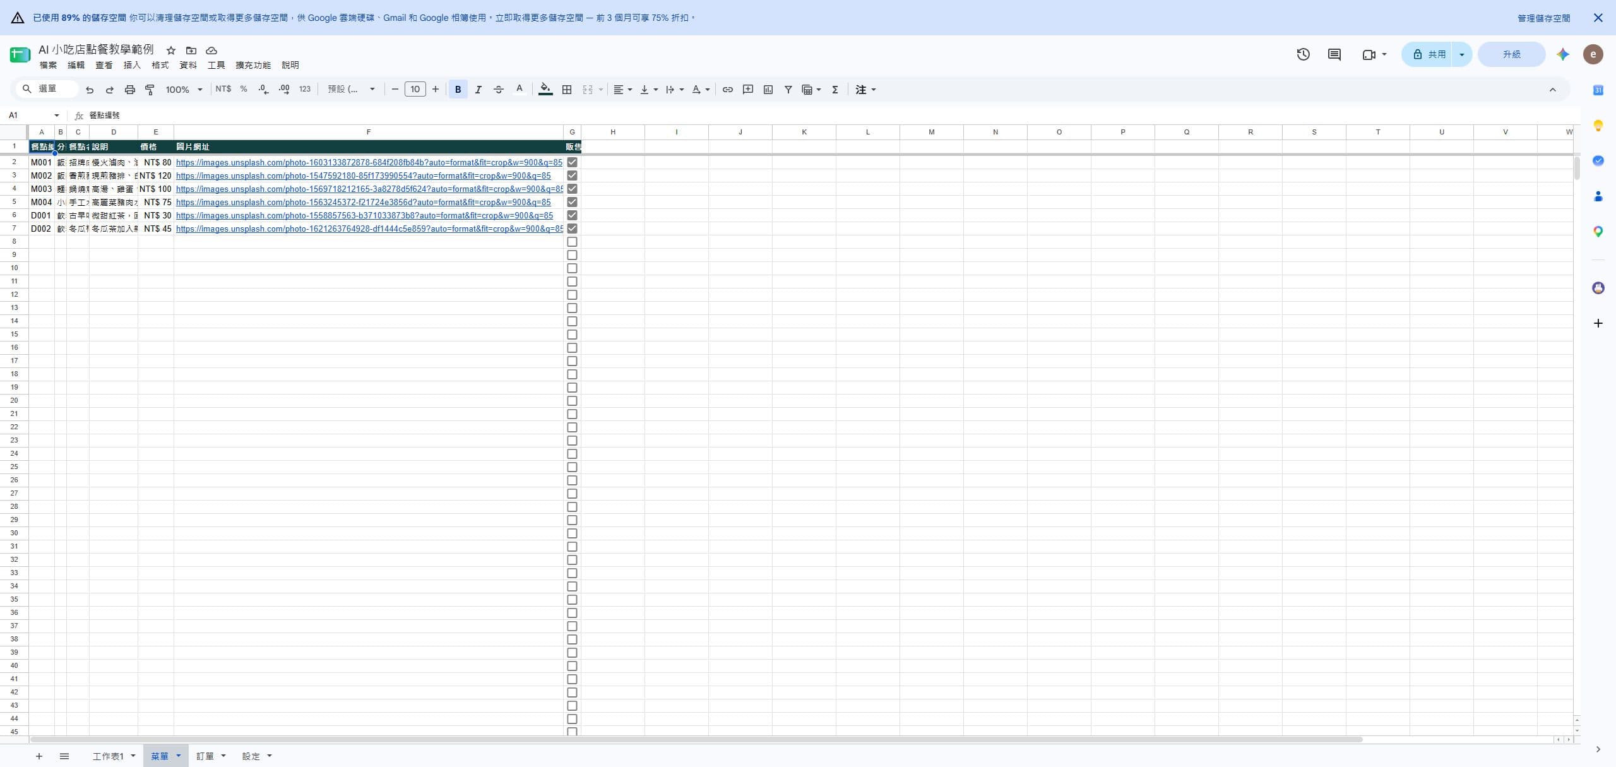Increase decimal places

tap(284, 90)
